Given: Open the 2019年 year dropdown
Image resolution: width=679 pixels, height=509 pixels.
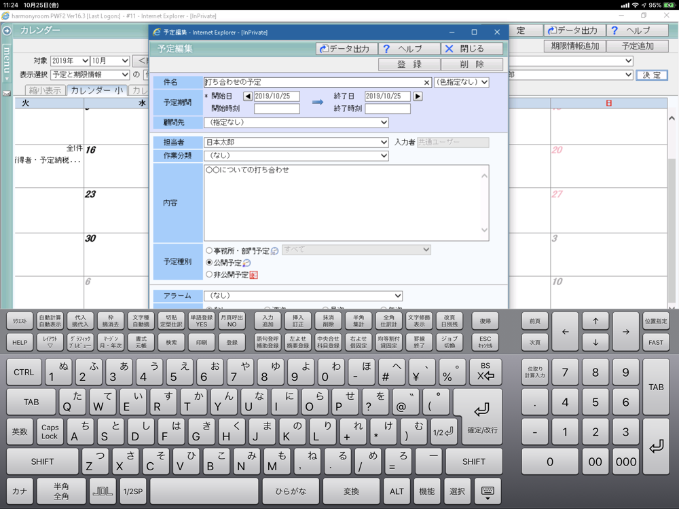Looking at the screenshot, I should pos(70,61).
